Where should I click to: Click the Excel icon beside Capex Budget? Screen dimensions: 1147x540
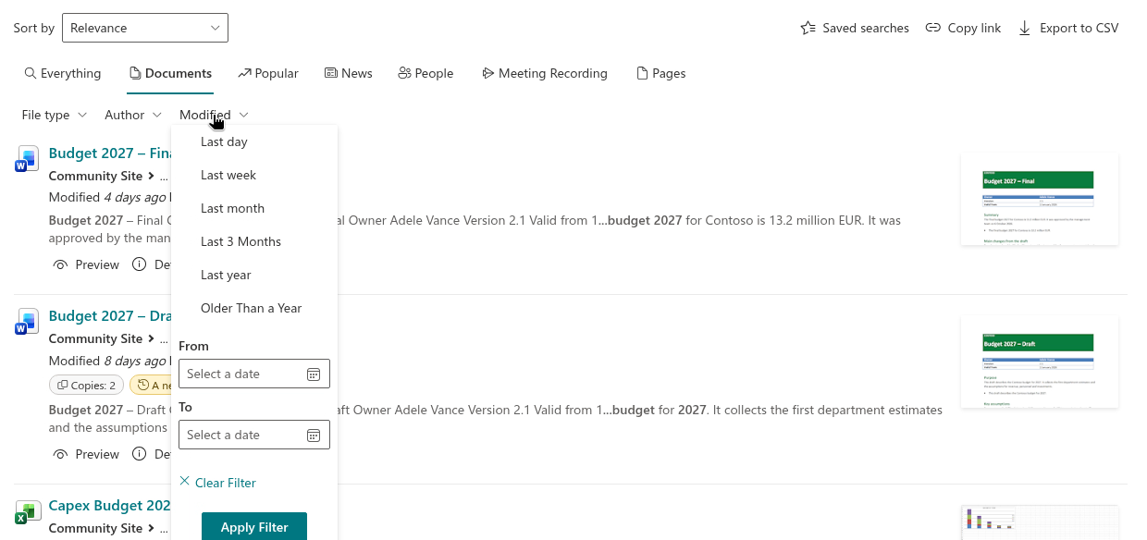[26, 512]
